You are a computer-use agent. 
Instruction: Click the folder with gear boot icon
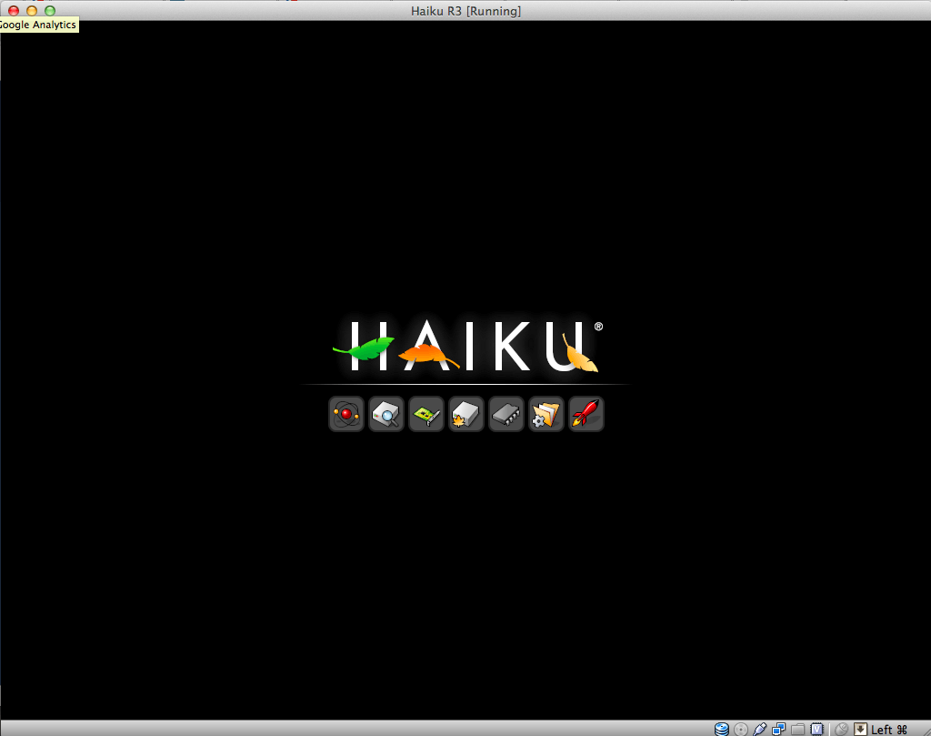point(546,415)
